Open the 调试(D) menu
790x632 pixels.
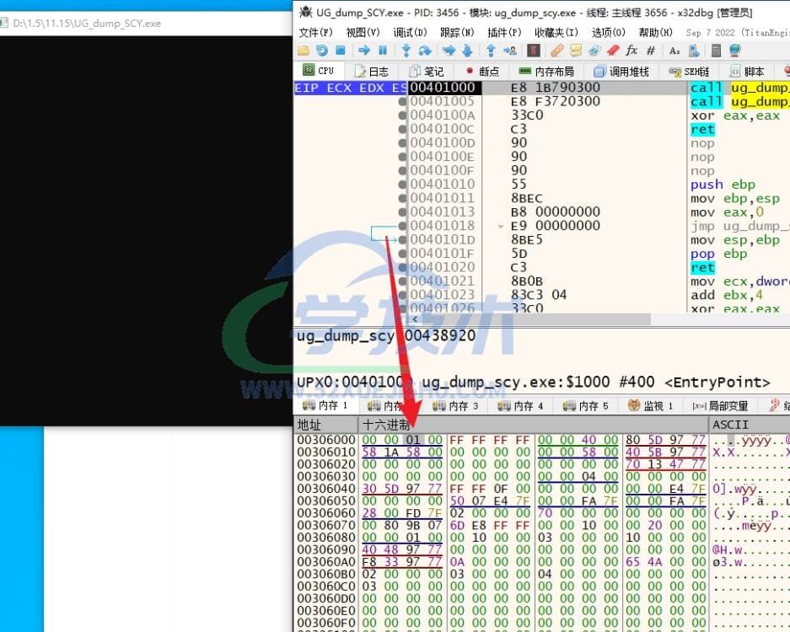409,32
